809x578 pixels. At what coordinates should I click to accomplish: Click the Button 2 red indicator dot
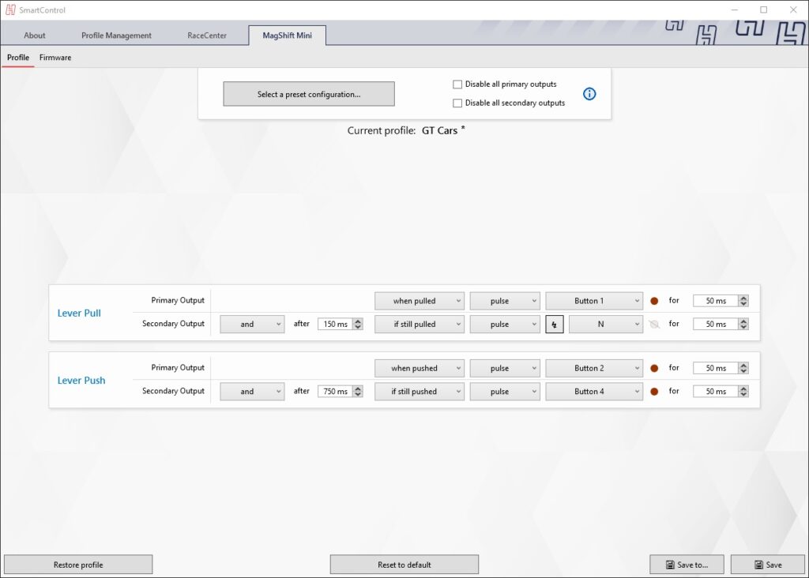[654, 368]
